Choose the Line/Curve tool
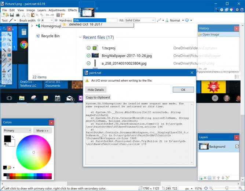Viewport: 245px width, 191px height. click(9, 76)
